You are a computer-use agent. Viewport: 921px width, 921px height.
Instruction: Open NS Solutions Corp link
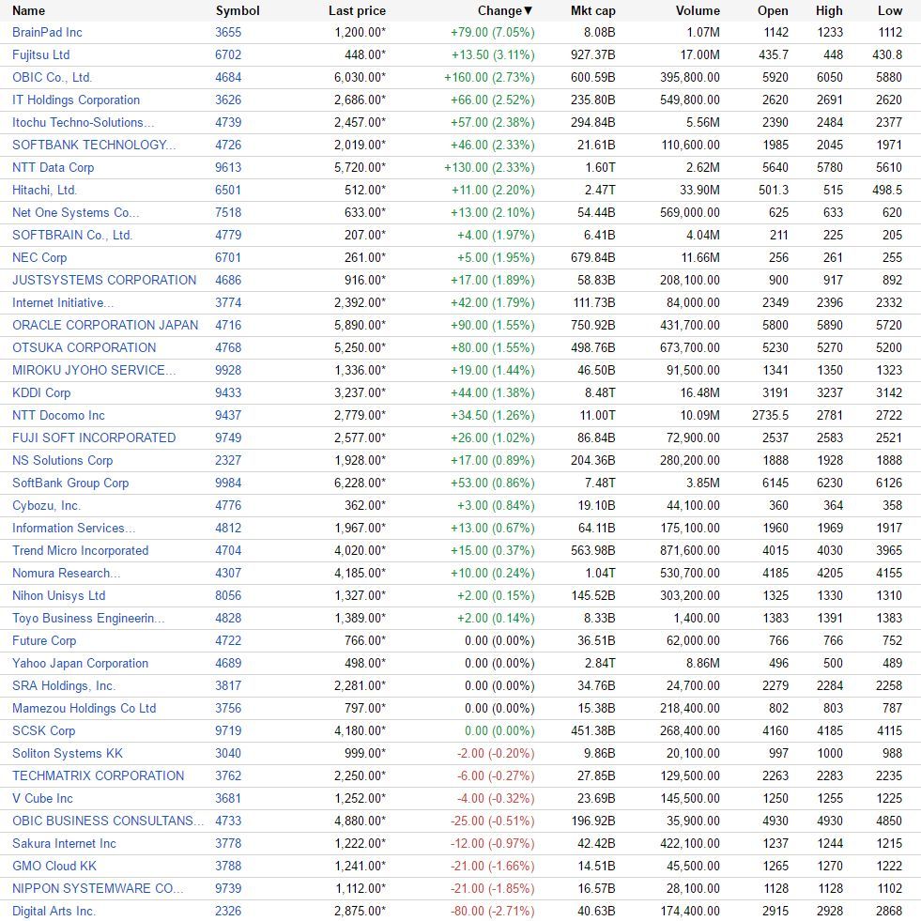click(x=62, y=460)
